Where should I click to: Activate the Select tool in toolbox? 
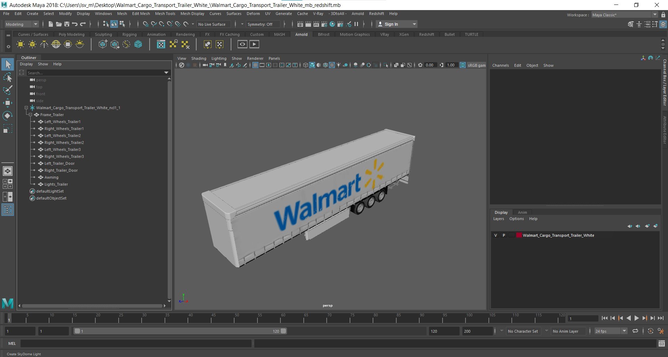click(x=8, y=64)
